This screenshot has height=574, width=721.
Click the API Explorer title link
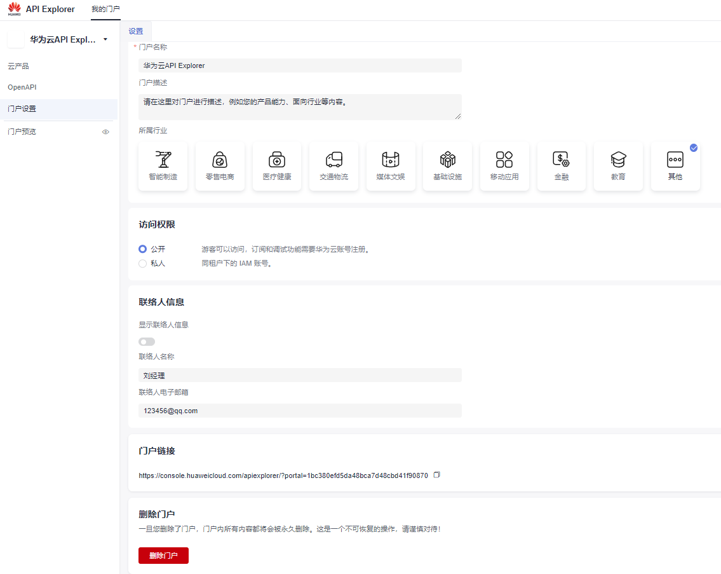(x=50, y=9)
